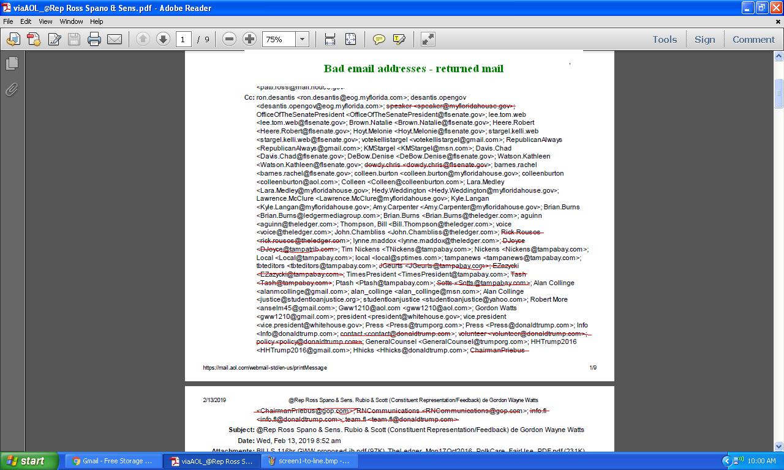Send file by email envelope icon
Screen dimensions: 784x470
pos(115,39)
